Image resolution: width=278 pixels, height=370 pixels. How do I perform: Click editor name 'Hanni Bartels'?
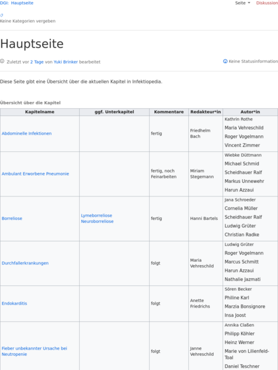tap(204, 219)
